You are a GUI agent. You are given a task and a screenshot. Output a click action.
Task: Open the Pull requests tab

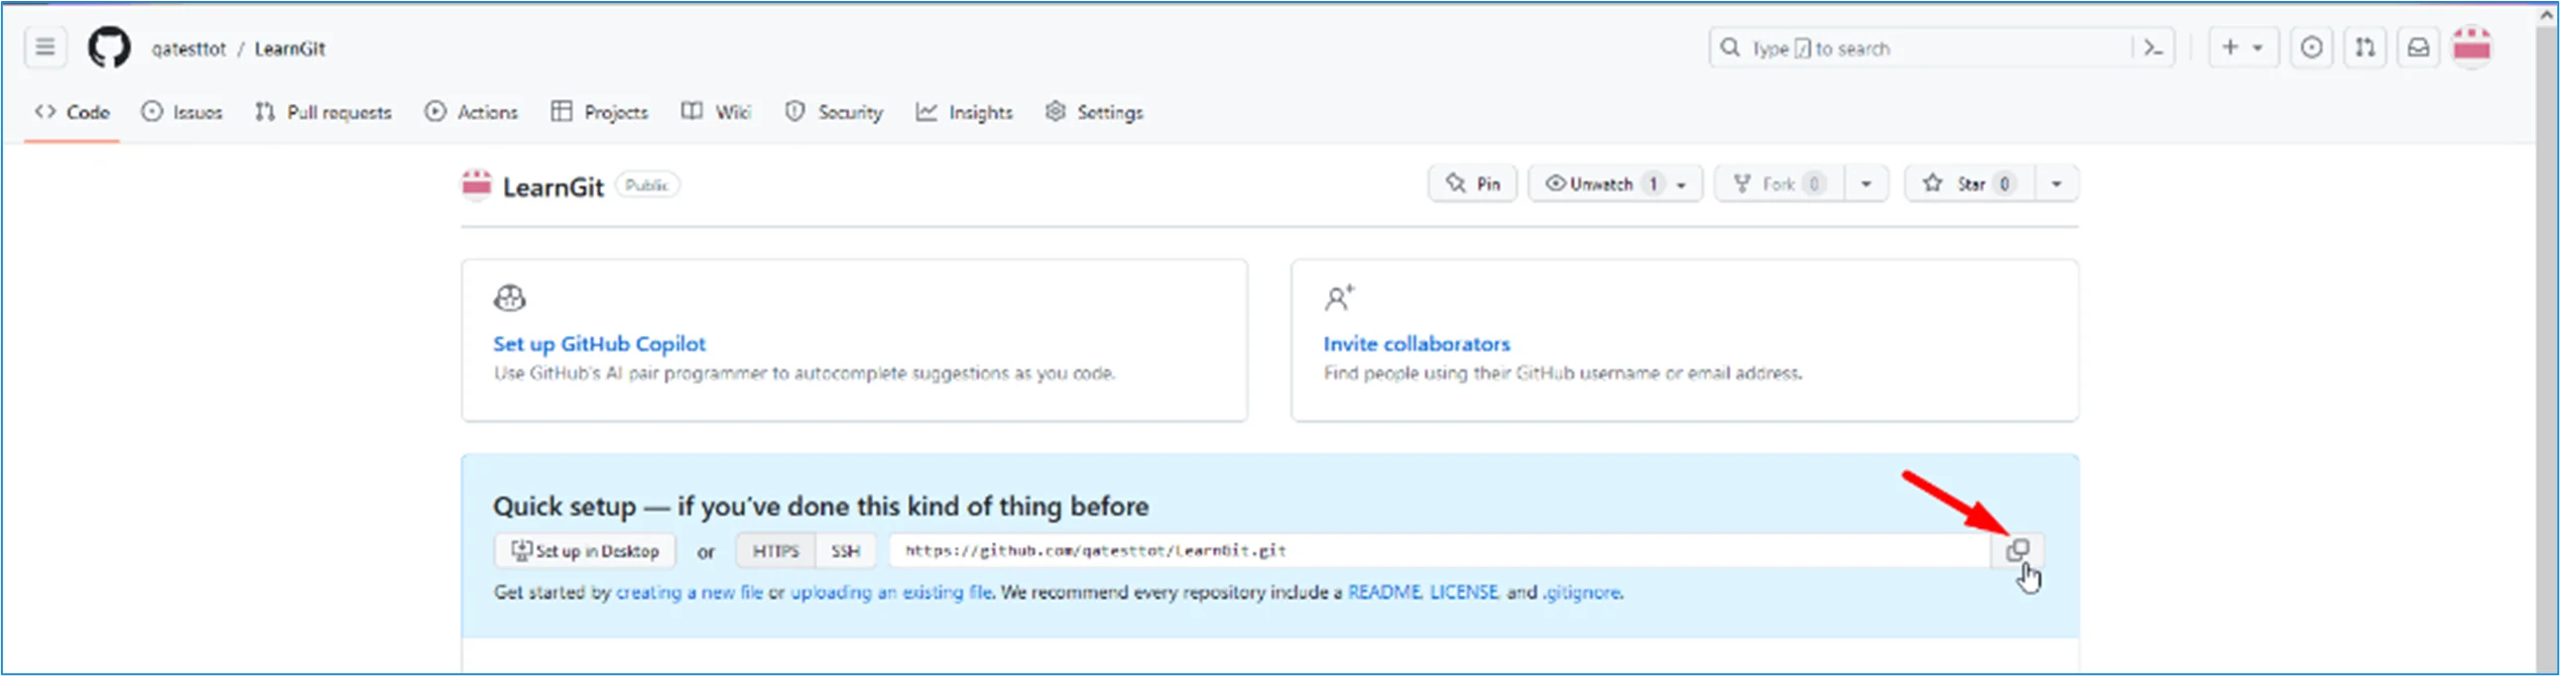click(x=323, y=112)
